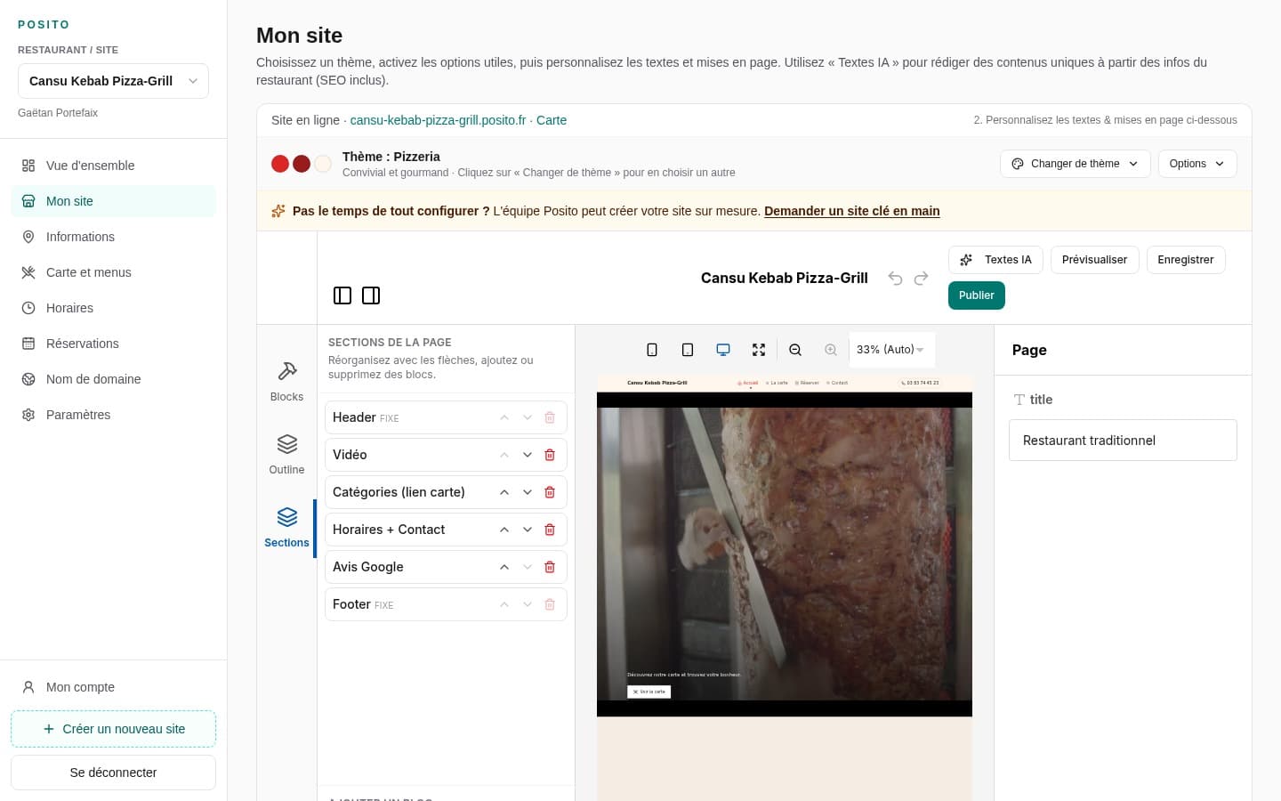The width and height of the screenshot is (1281, 801).
Task: Move Horaires + Contact section down
Action: (528, 530)
